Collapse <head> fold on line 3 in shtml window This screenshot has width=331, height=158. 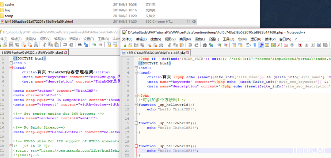pos(11,68)
